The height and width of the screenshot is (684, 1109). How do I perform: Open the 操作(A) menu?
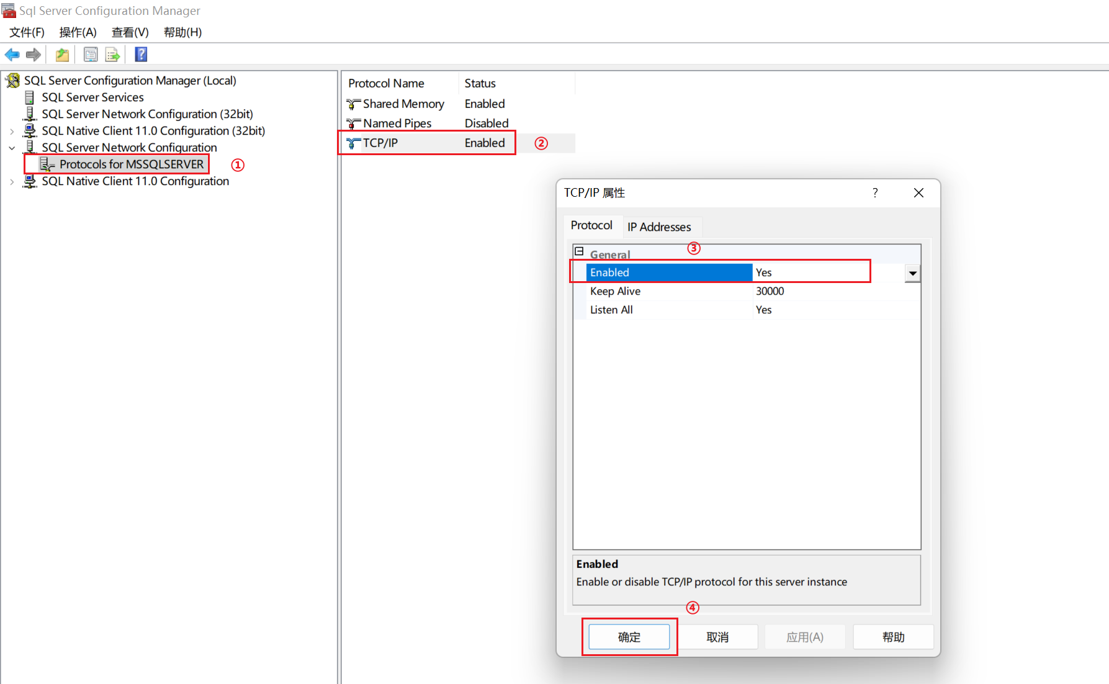78,32
